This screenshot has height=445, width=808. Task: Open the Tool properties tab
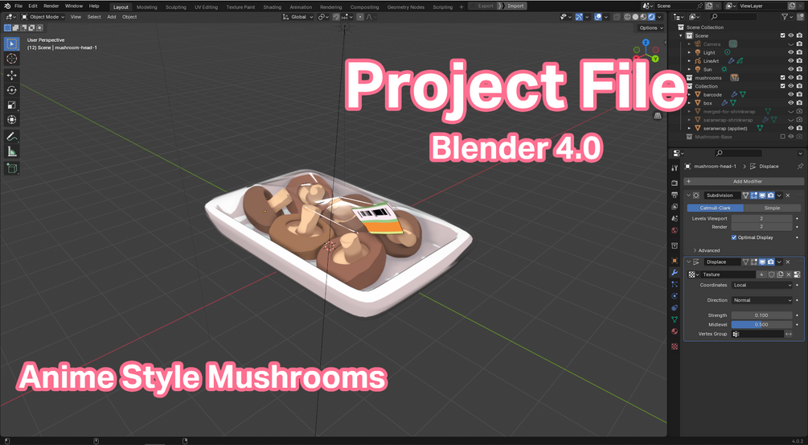[x=675, y=168]
